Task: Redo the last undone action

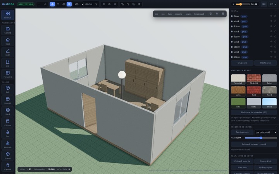Action: pos(45,4)
